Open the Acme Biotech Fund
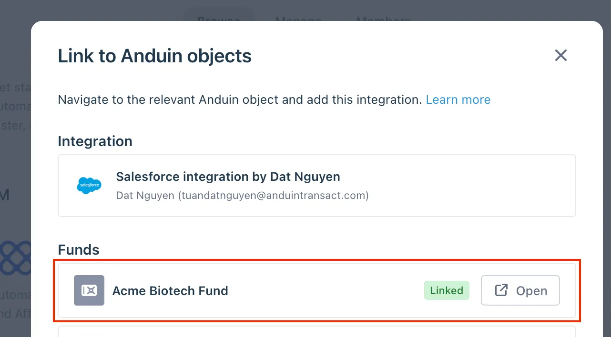 pos(520,290)
